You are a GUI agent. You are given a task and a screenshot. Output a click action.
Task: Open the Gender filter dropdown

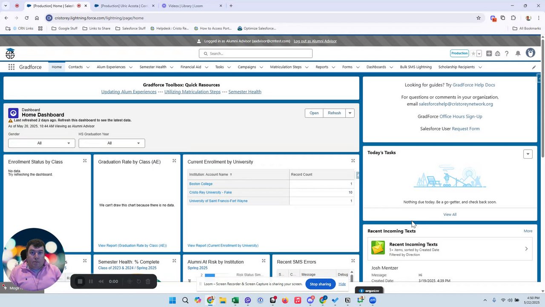pyautogui.click(x=41, y=143)
